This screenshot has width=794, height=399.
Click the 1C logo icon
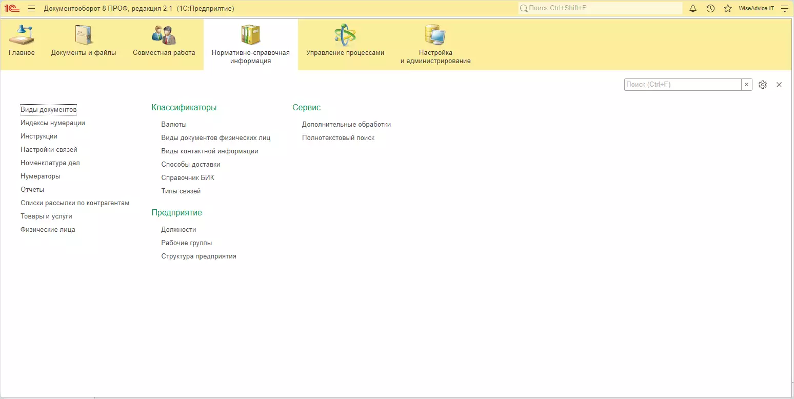pos(12,9)
